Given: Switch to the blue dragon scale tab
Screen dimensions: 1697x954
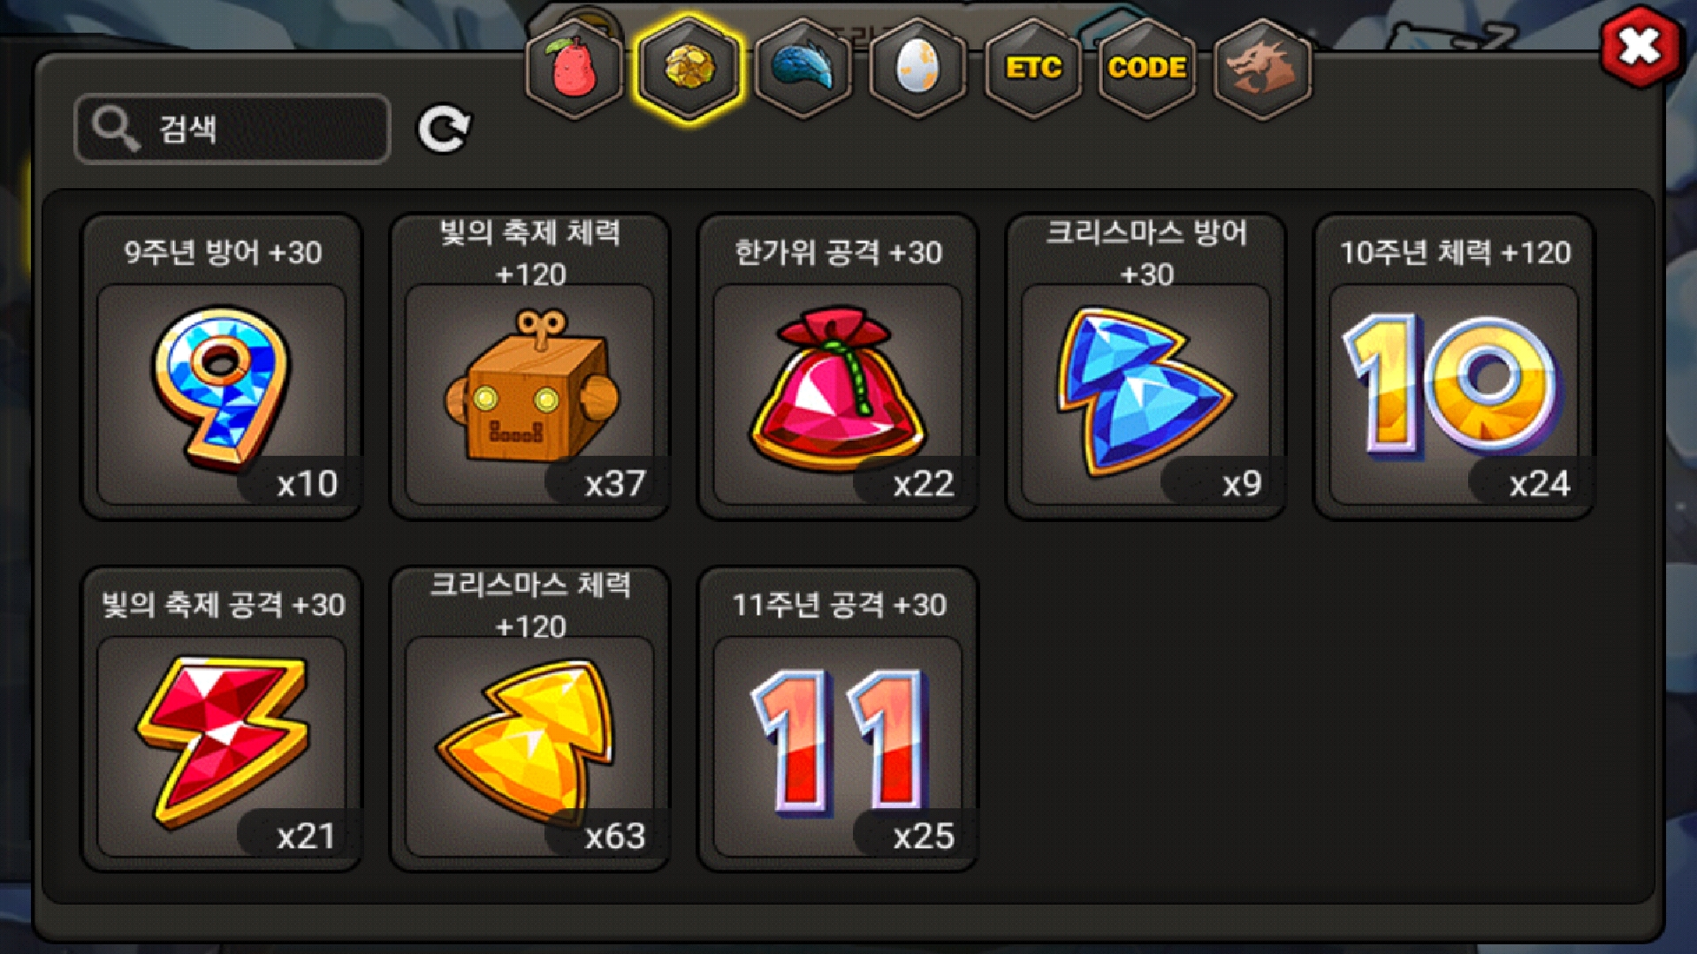Looking at the screenshot, I should tap(803, 68).
